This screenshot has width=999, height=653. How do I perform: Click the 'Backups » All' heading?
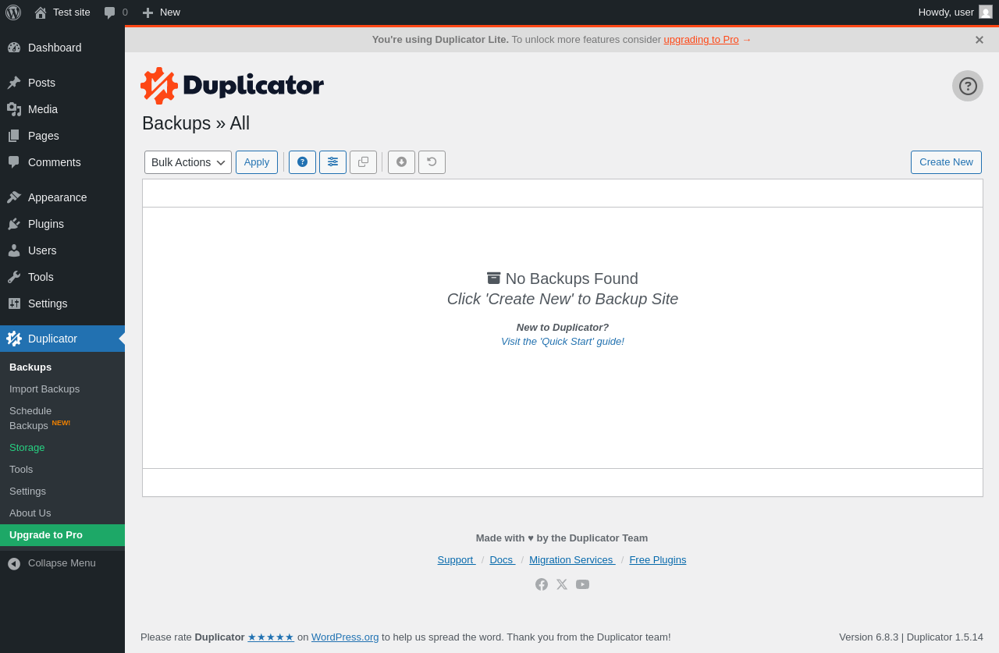[196, 123]
